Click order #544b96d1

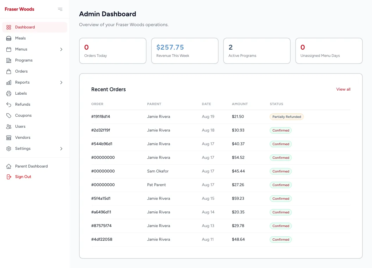point(102,144)
